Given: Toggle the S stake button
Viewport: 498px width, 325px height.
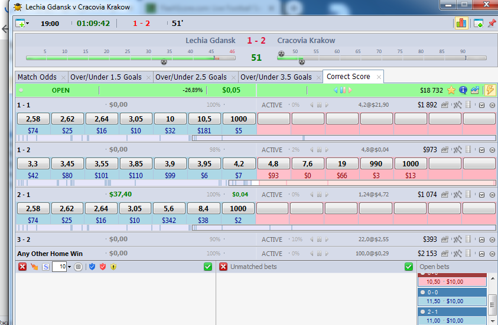Looking at the screenshot, I should (x=45, y=267).
